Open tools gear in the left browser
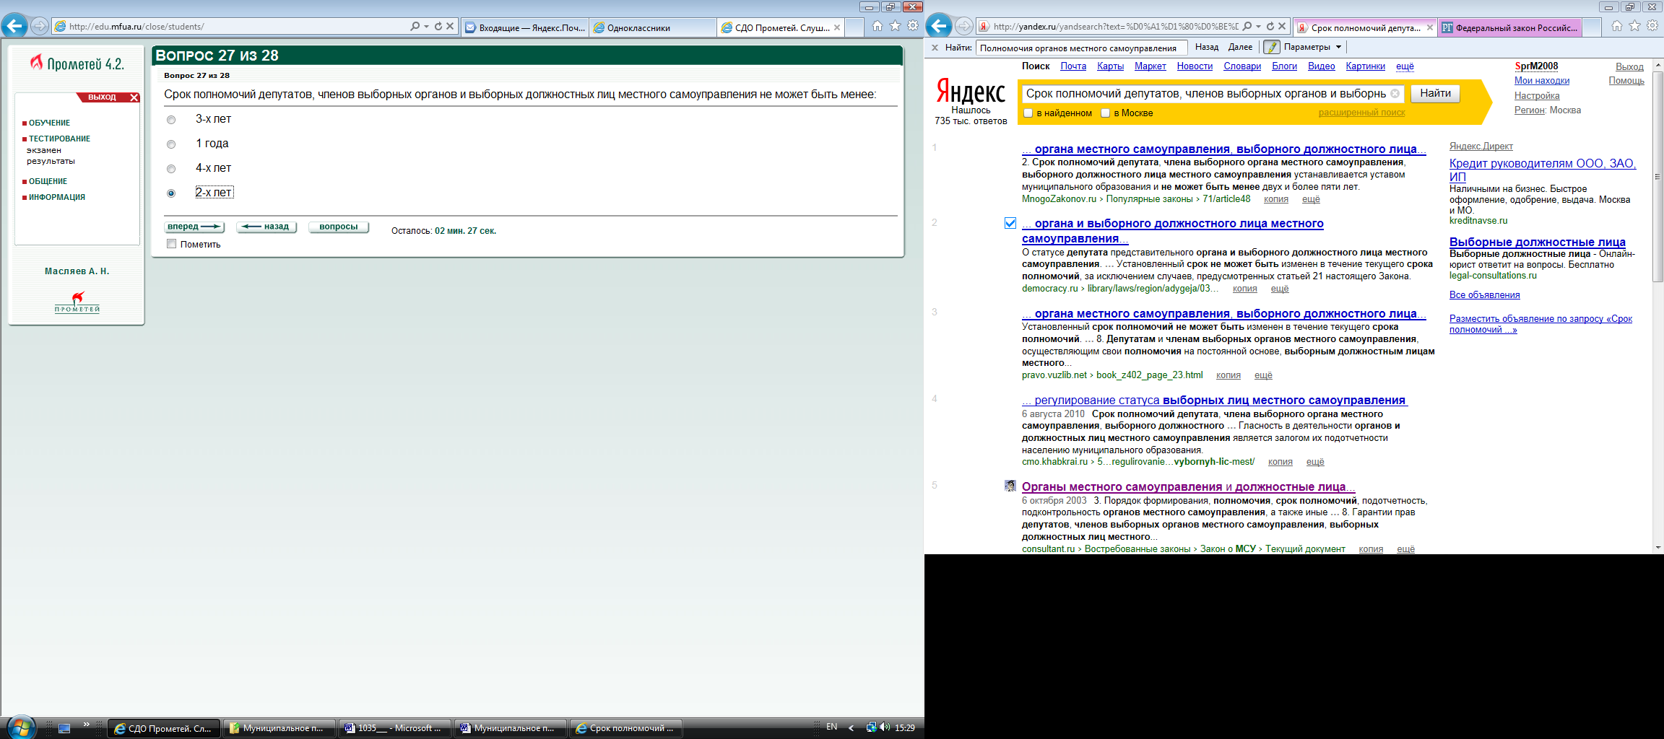1664x739 pixels. click(913, 26)
